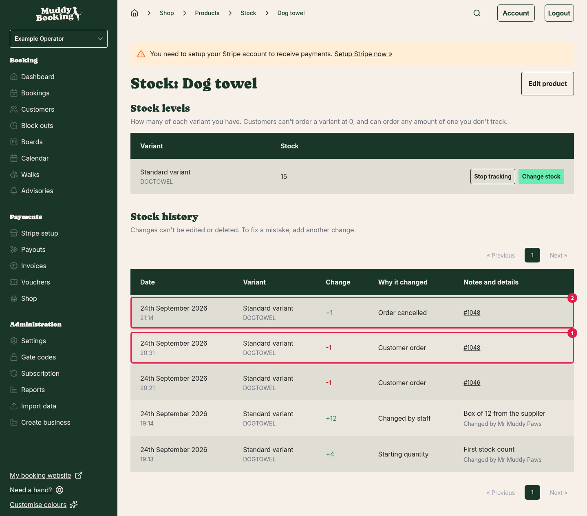Image resolution: width=587 pixels, height=516 pixels.
Task: Click the Account button
Action: [x=516, y=13]
